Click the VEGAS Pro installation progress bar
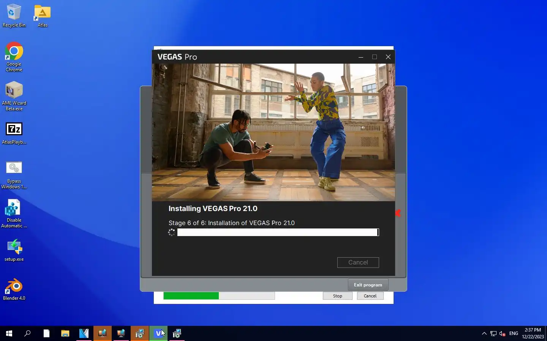The image size is (547, 341). (x=278, y=232)
